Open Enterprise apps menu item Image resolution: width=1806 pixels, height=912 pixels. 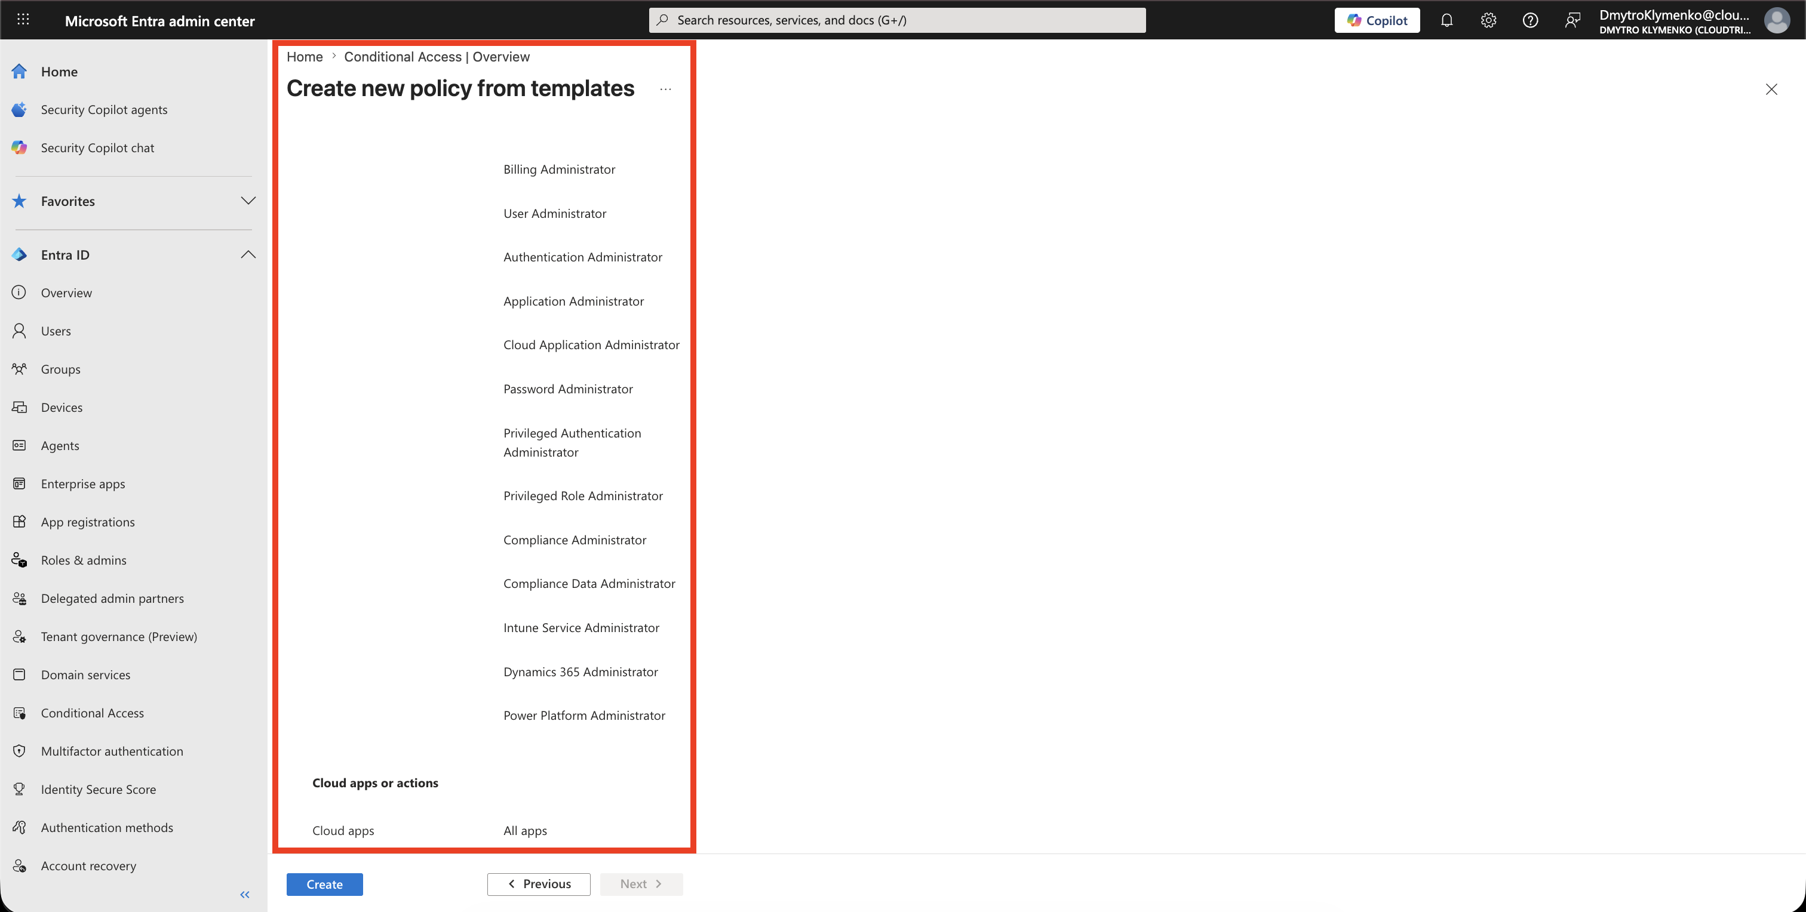pyautogui.click(x=83, y=483)
